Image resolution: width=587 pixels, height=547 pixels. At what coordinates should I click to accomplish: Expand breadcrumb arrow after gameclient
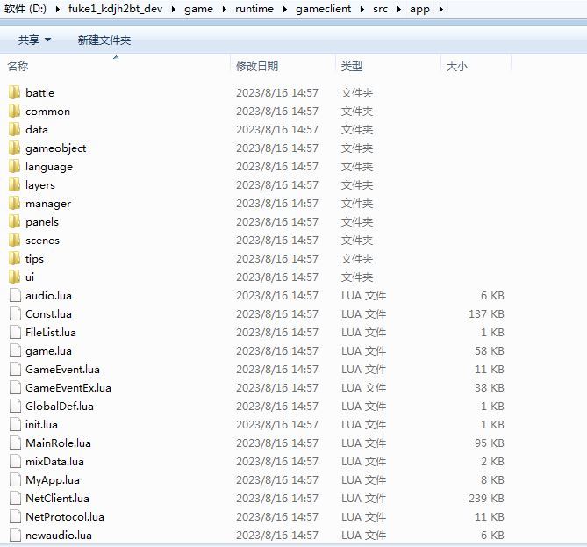(x=362, y=9)
